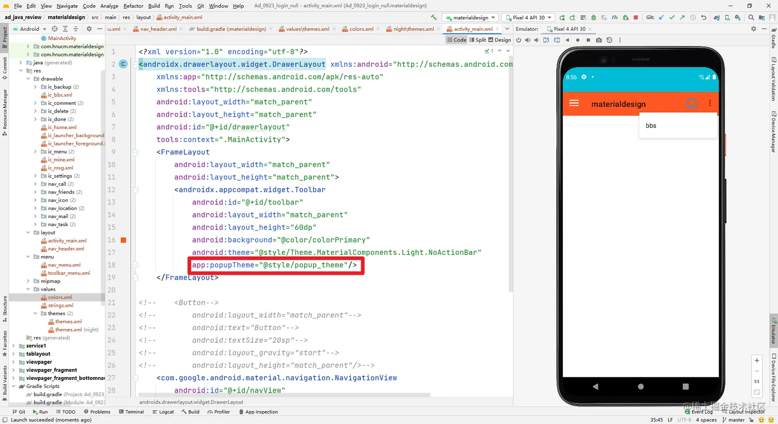Click emulator volume down icon

point(537,40)
